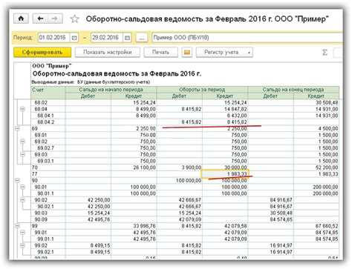Go back with the left arrow
The image size is (352, 269).
point(40,19)
